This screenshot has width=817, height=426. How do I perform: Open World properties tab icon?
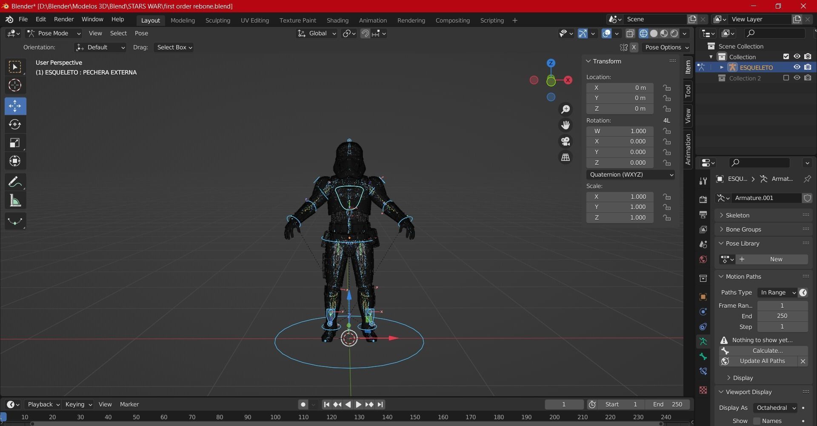(703, 259)
